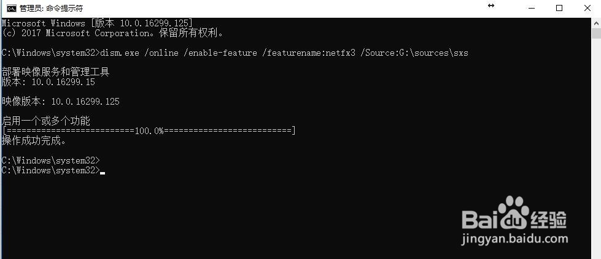Click the 部署映像服务和管理工具 line

tap(56, 72)
